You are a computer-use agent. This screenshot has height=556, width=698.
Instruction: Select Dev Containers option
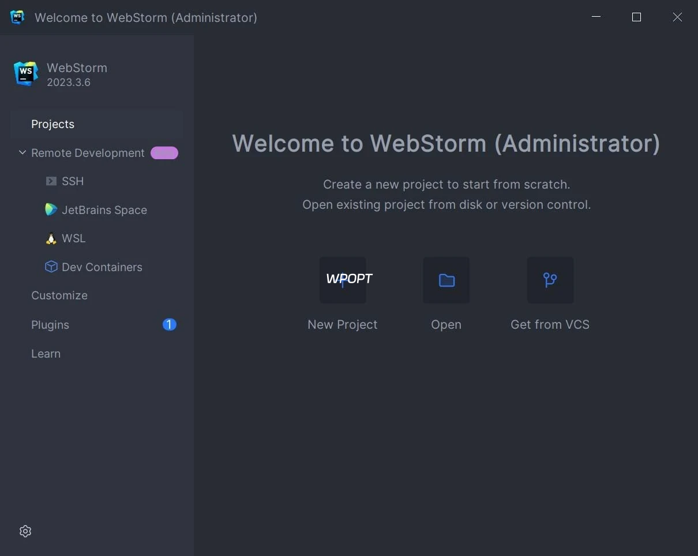click(x=102, y=267)
